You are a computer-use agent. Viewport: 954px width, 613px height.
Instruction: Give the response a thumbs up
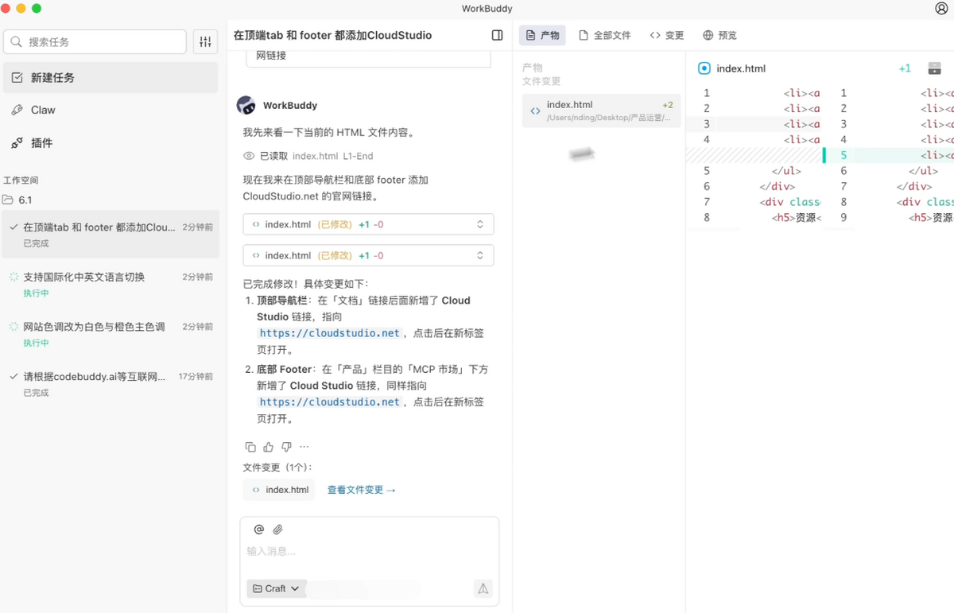(269, 447)
